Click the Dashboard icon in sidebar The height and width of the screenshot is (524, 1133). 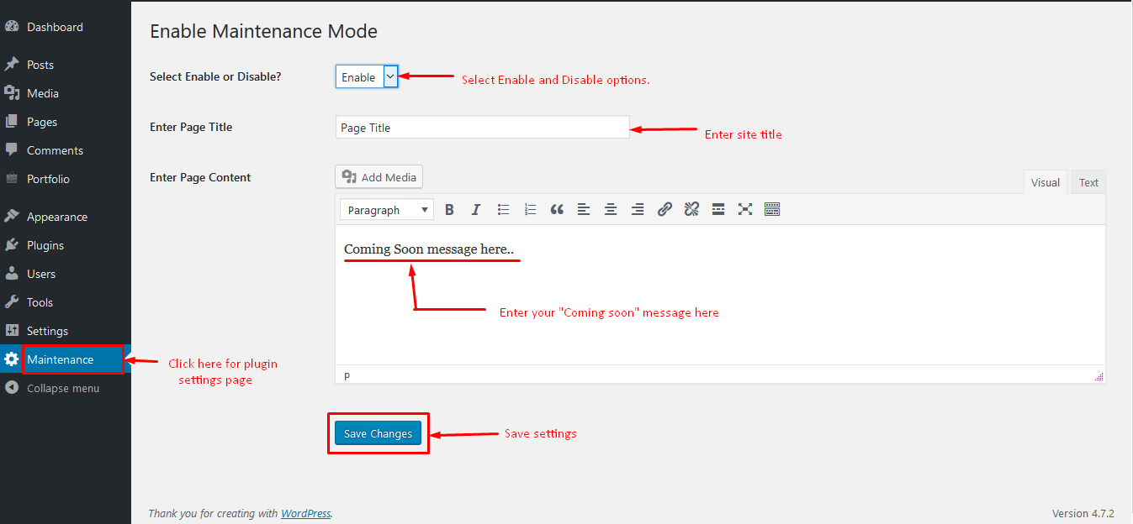pos(12,27)
